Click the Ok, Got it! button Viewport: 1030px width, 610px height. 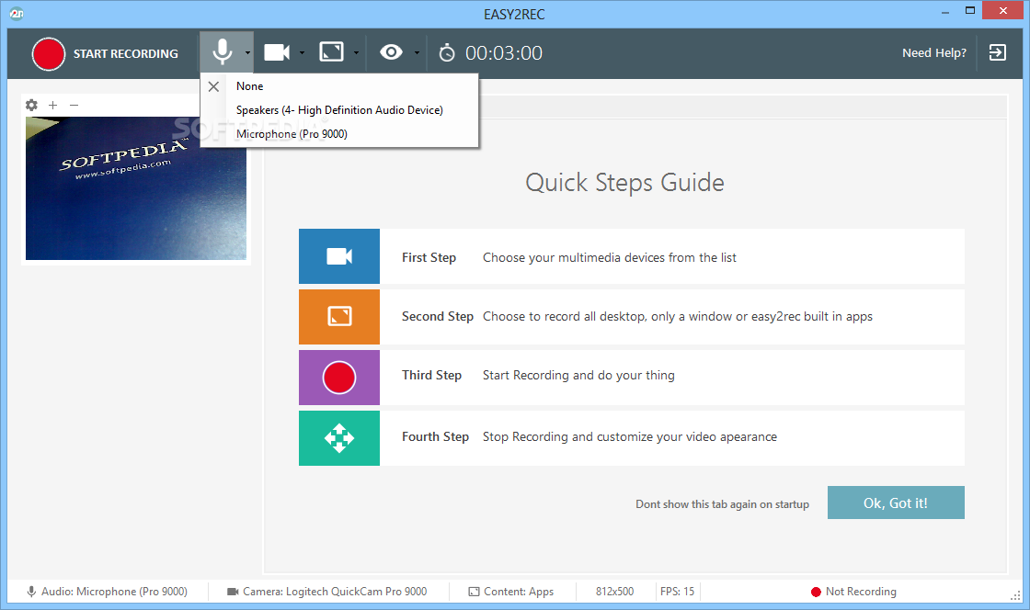tap(896, 503)
